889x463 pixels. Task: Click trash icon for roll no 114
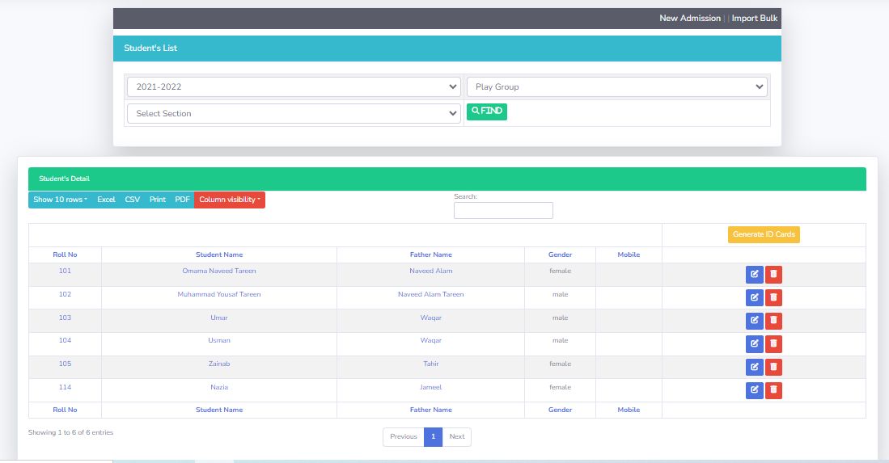pos(773,391)
